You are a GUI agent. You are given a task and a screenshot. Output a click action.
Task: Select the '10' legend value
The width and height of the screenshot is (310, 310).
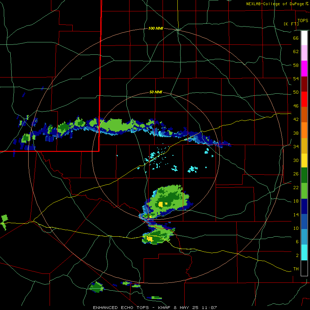point(296,228)
